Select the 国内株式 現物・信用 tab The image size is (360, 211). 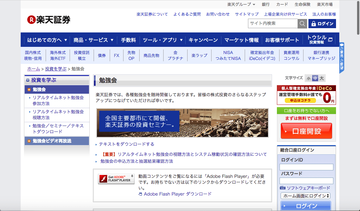point(33,55)
